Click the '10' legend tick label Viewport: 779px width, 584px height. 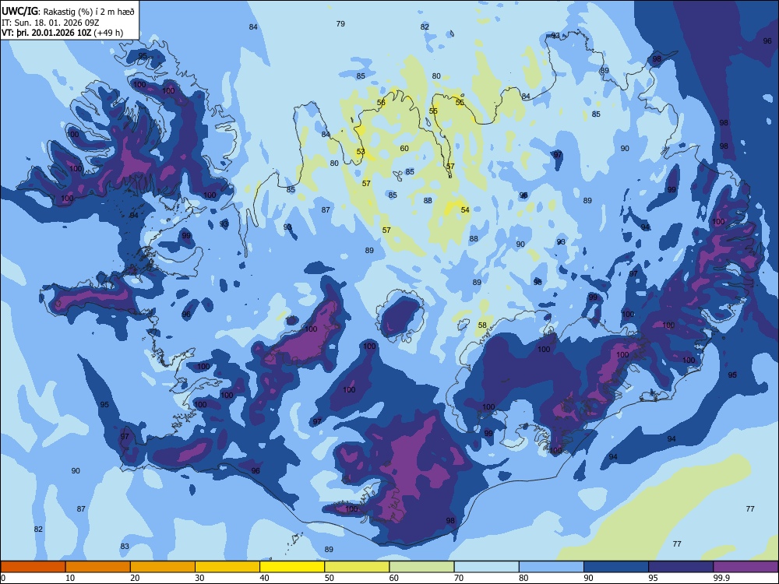point(70,578)
